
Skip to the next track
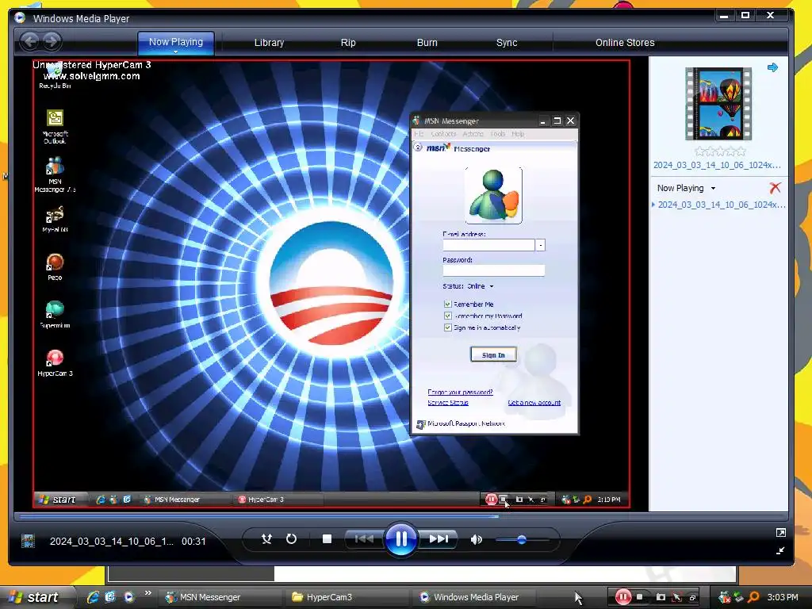pyautogui.click(x=439, y=539)
